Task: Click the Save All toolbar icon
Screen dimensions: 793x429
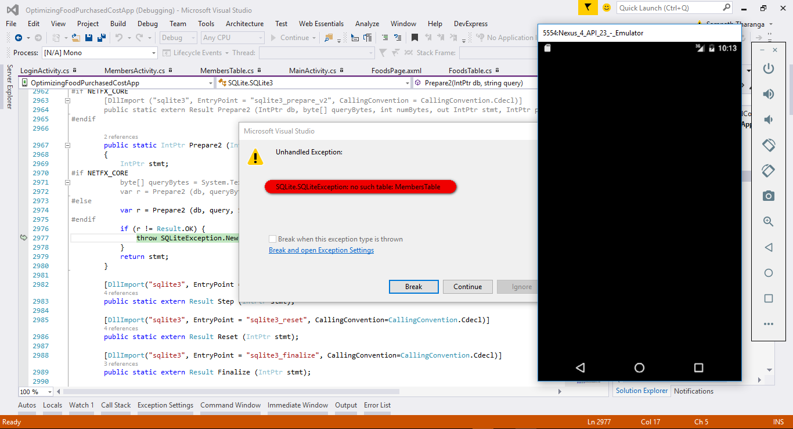Action: [102, 38]
